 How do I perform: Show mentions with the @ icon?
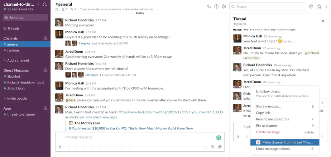pyautogui.click(x=311, y=6)
